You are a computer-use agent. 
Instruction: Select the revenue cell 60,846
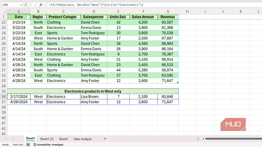[168, 97]
